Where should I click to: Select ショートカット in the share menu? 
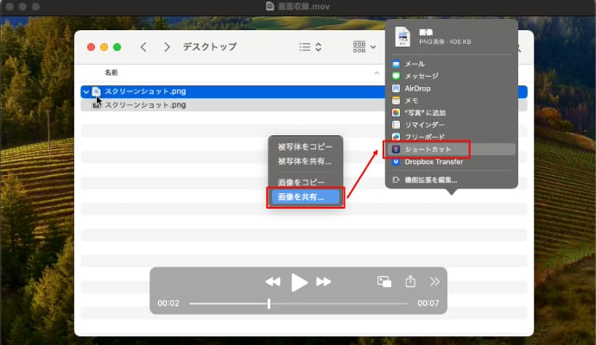coord(429,149)
